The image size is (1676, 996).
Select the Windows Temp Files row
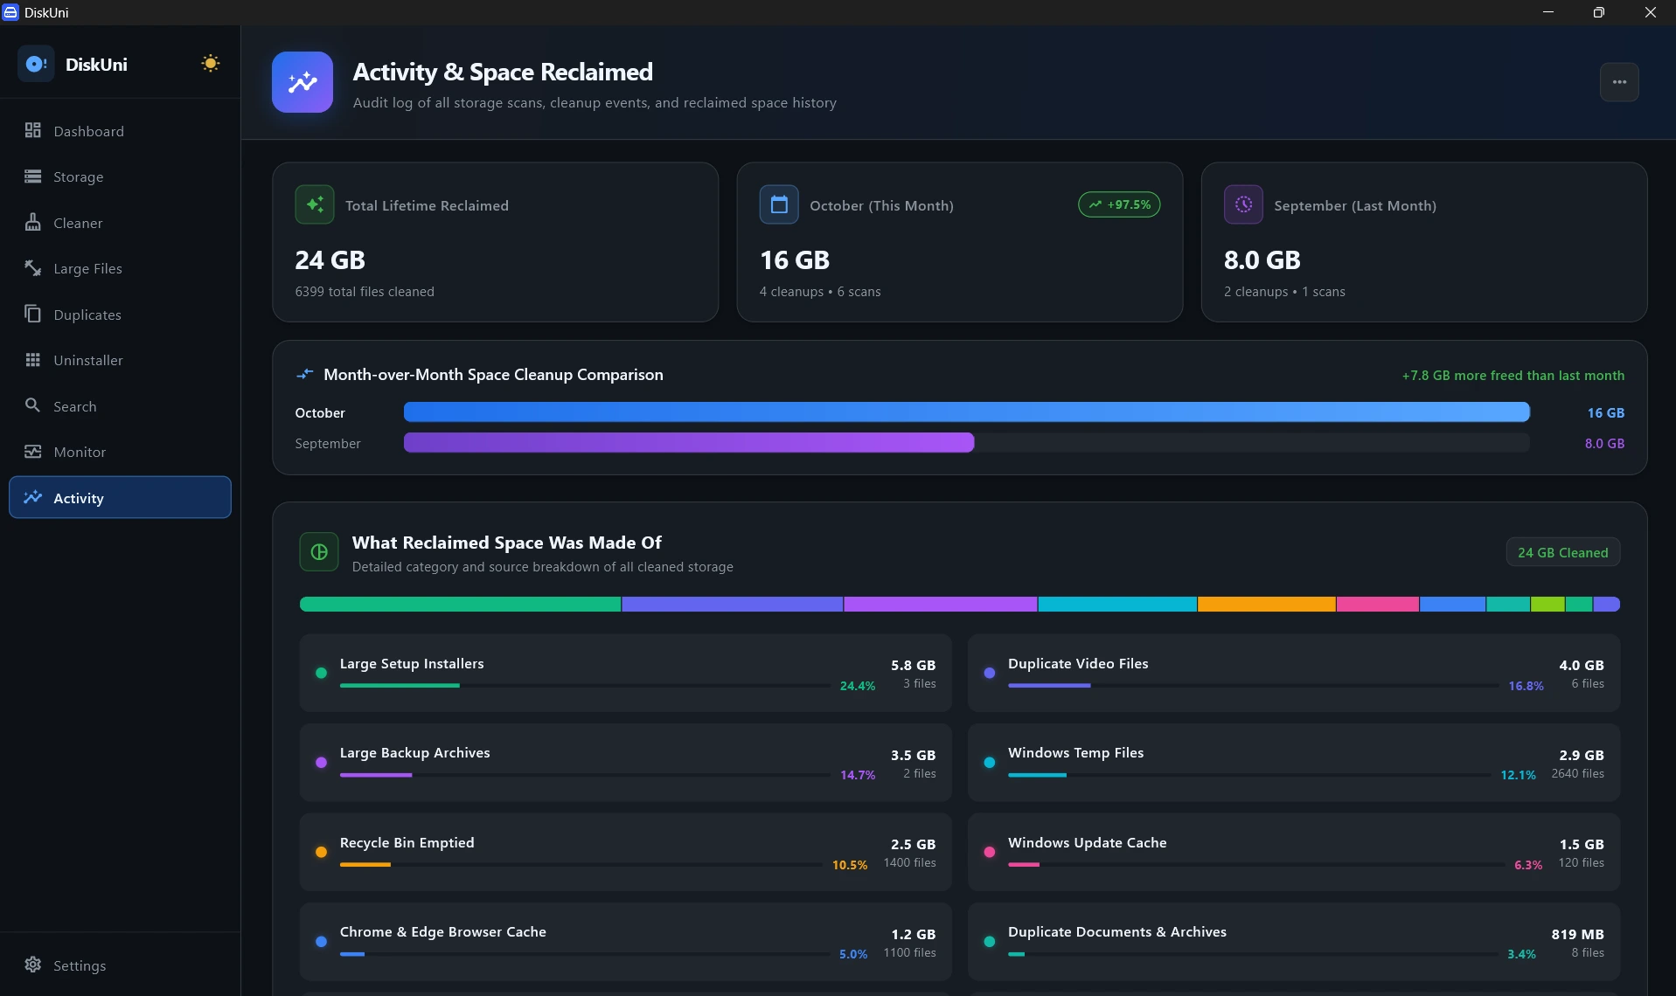[x=1294, y=763]
